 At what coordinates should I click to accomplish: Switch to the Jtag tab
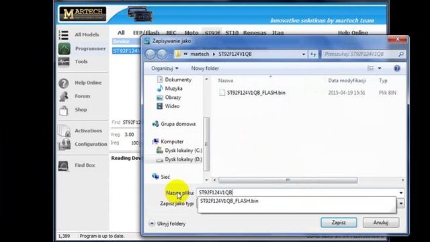point(277,33)
